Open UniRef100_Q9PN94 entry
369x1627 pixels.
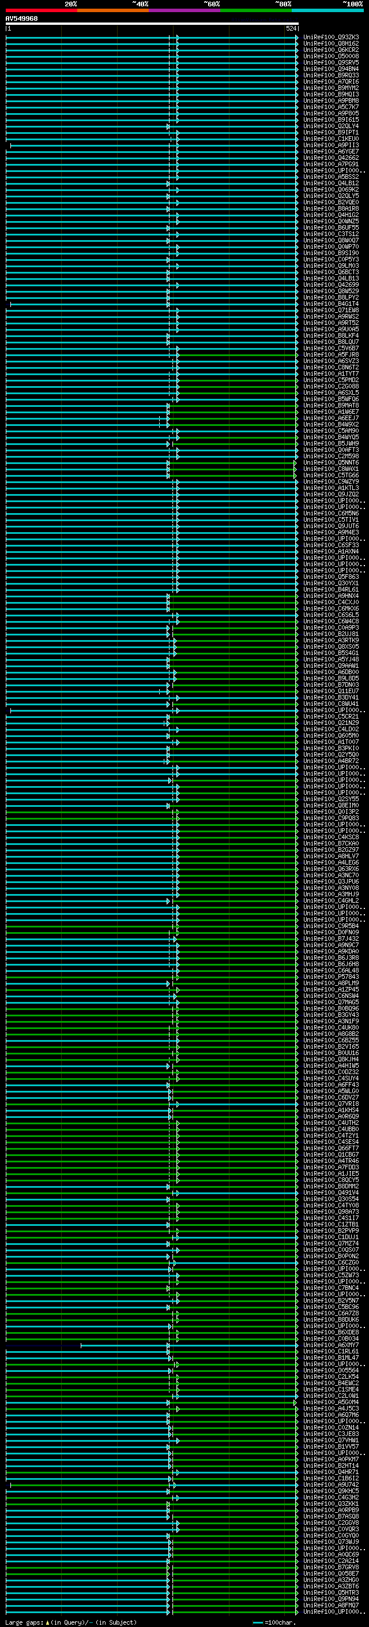coord(331,1598)
